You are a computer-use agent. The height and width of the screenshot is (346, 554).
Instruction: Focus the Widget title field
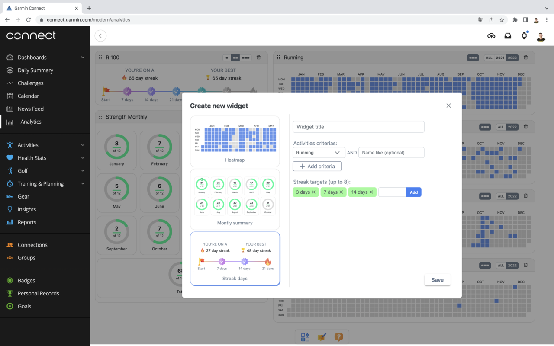click(x=358, y=127)
